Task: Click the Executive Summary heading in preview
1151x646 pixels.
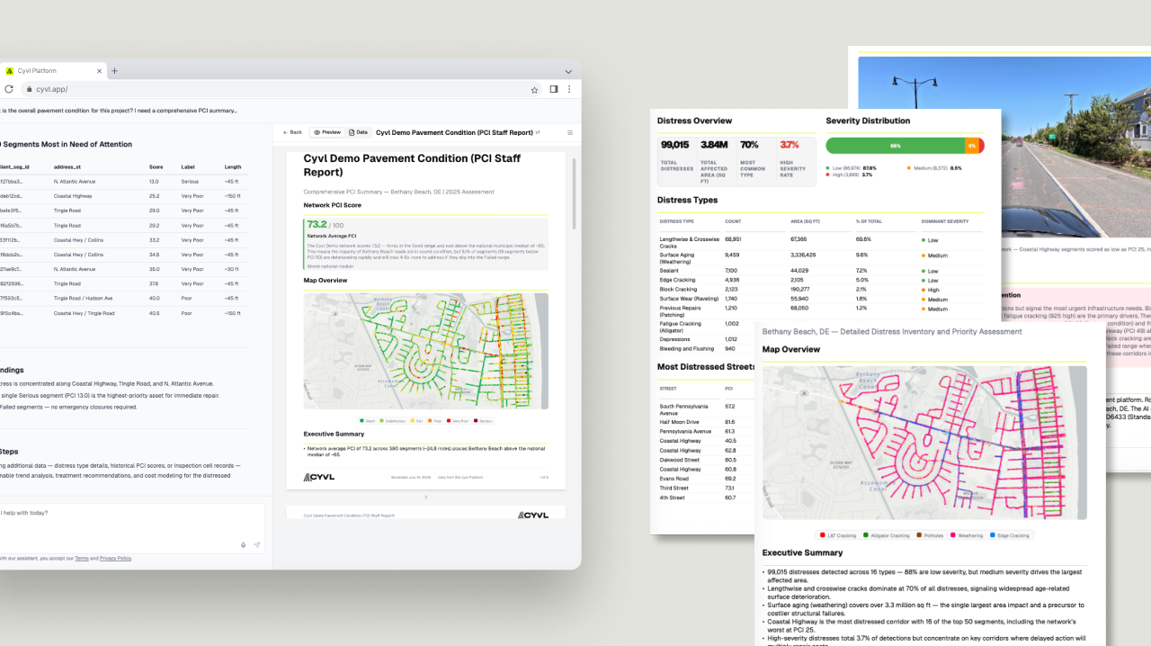Action: click(335, 434)
